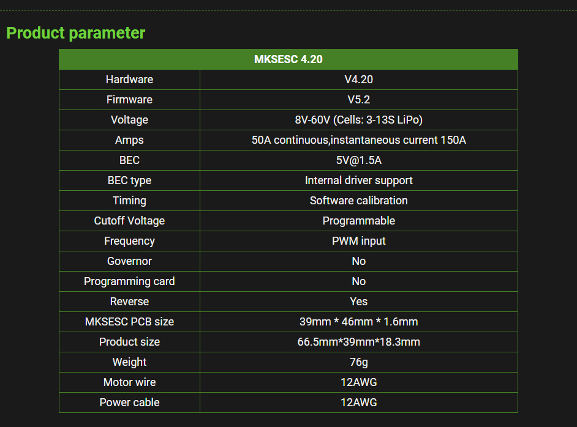
Task: Select the Hardware row label
Action: (x=129, y=80)
